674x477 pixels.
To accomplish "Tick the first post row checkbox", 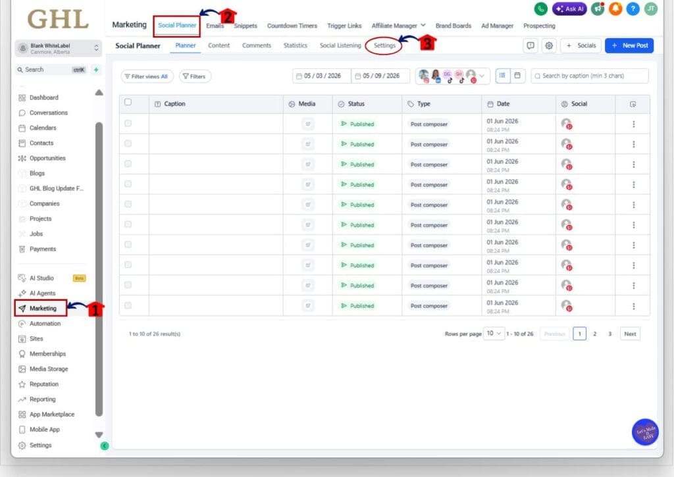I will pos(128,123).
